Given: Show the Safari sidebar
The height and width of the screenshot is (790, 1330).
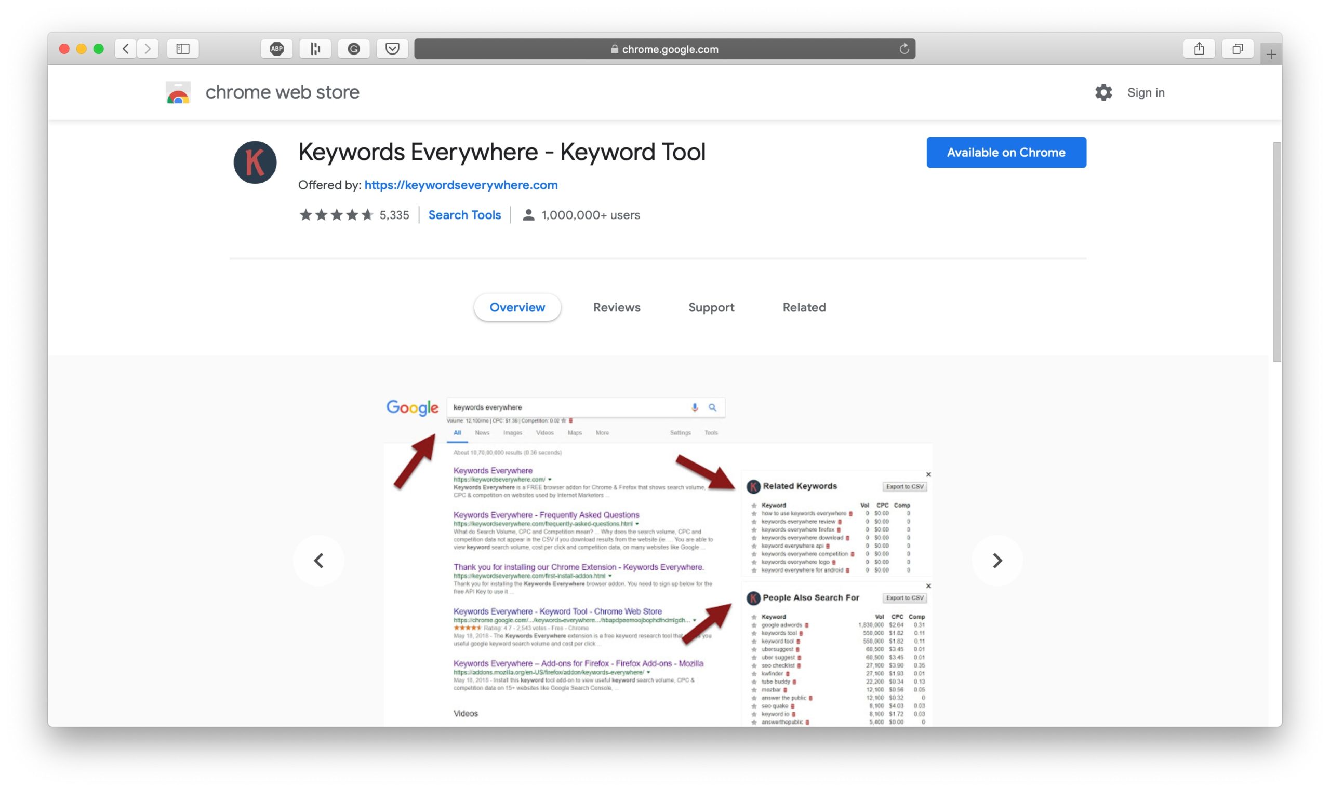Looking at the screenshot, I should 183,49.
